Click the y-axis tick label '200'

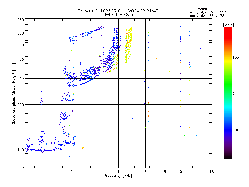(21, 105)
